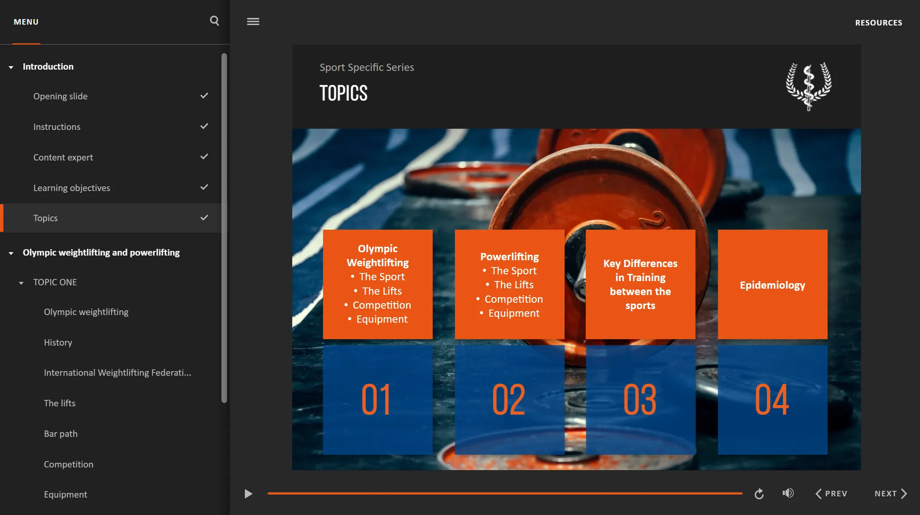Click the Opening slide completion checkmark

point(204,96)
